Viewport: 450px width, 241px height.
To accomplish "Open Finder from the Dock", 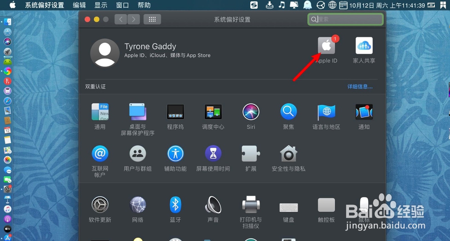I will tap(8, 22).
